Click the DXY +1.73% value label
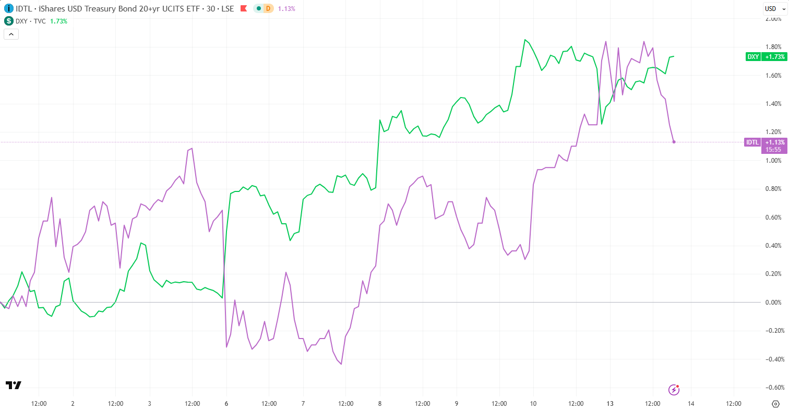The height and width of the screenshot is (410, 789). pos(774,56)
